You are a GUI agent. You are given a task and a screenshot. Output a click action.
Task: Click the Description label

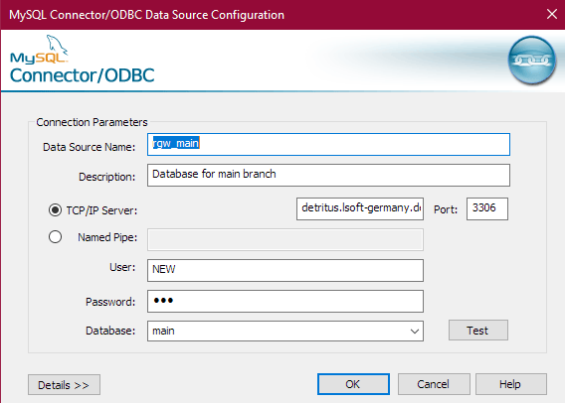107,177
